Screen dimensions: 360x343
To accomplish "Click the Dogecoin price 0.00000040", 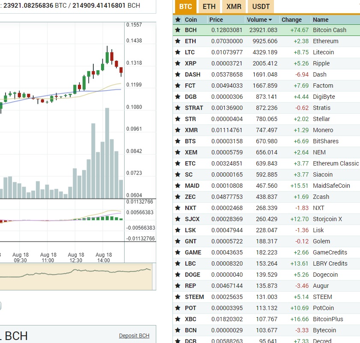I will click(227, 275).
